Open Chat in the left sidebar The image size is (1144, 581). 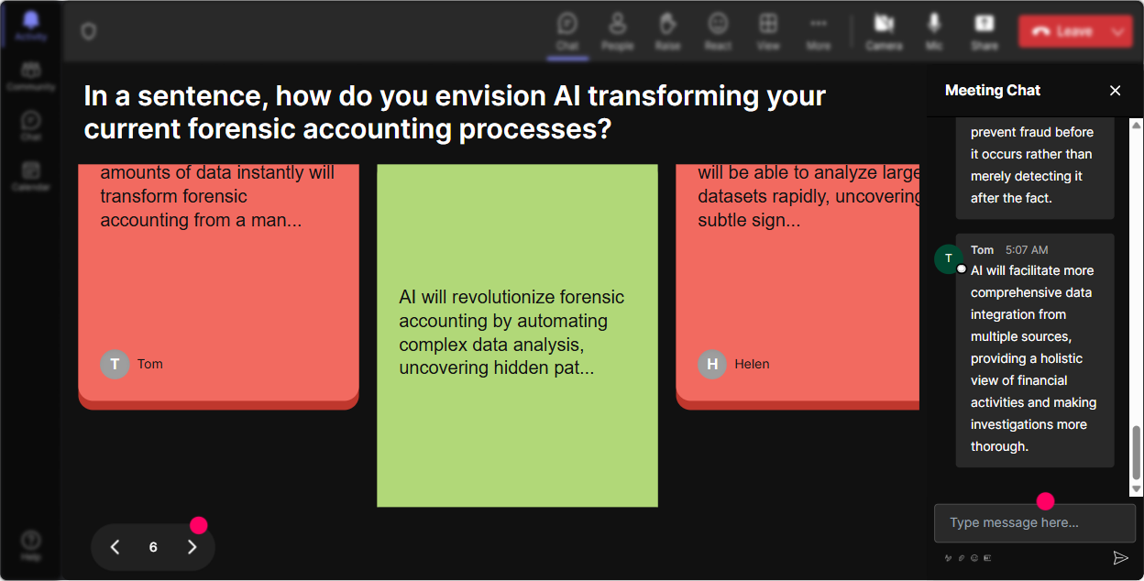pos(31,126)
